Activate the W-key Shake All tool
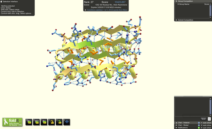The height and width of the screenshot is (129, 212). click(29, 122)
